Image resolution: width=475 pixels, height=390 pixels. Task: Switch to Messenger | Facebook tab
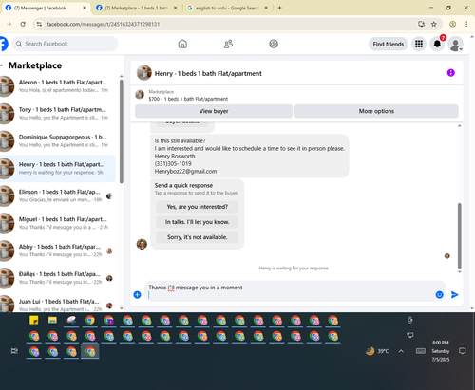click(x=45, y=8)
